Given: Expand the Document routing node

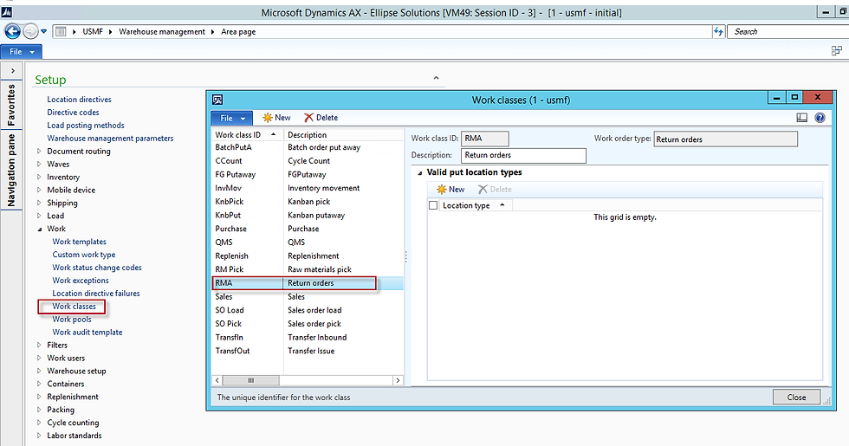Looking at the screenshot, I should 39,151.
